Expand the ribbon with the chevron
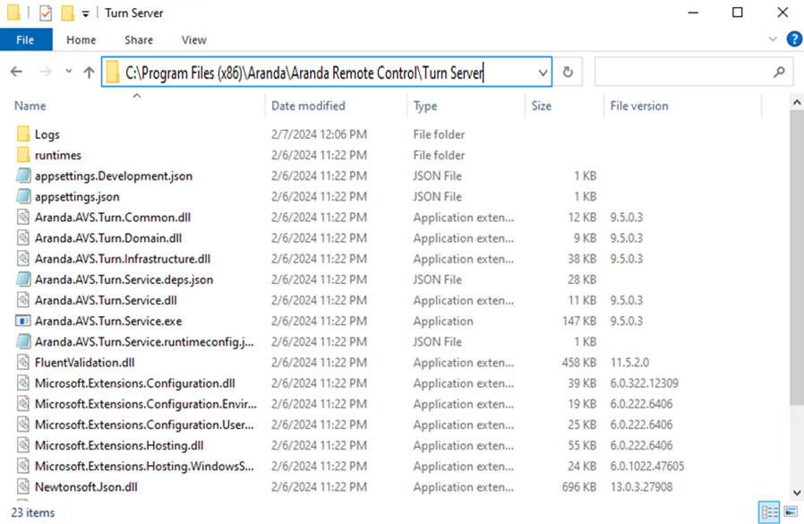The image size is (804, 524). 773,39
